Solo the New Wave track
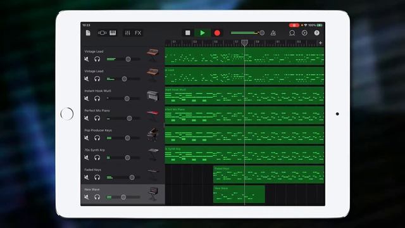The height and width of the screenshot is (228, 405). [x=97, y=197]
